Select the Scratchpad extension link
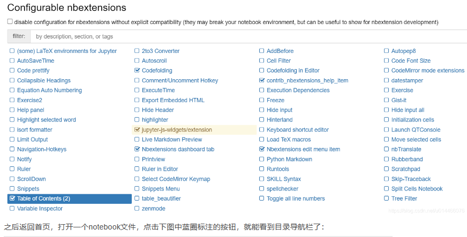 click(x=405, y=169)
